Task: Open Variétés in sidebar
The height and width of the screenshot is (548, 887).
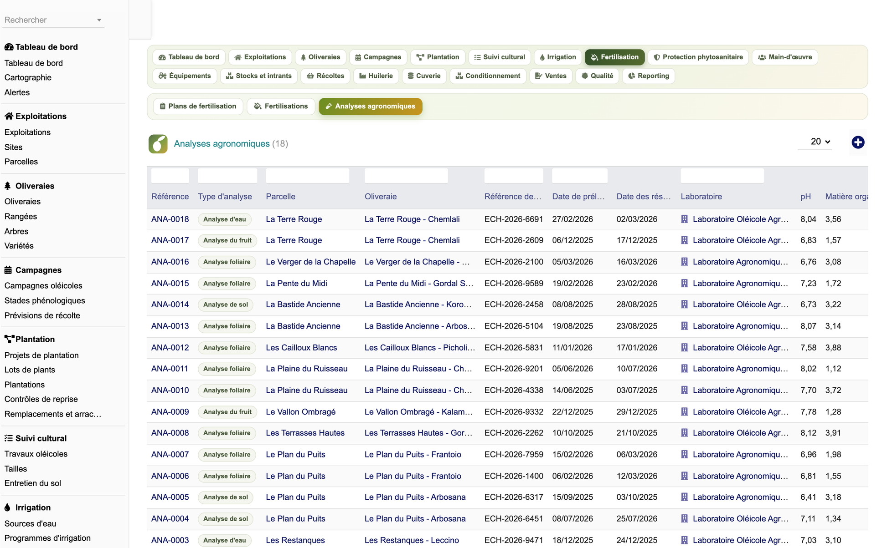Action: tap(19, 246)
